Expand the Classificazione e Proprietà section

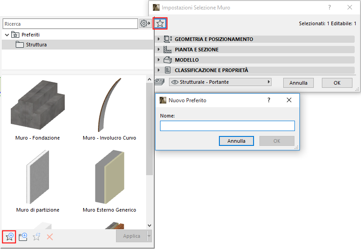point(159,70)
